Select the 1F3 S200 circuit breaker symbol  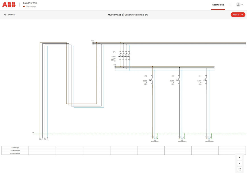click(x=178, y=80)
